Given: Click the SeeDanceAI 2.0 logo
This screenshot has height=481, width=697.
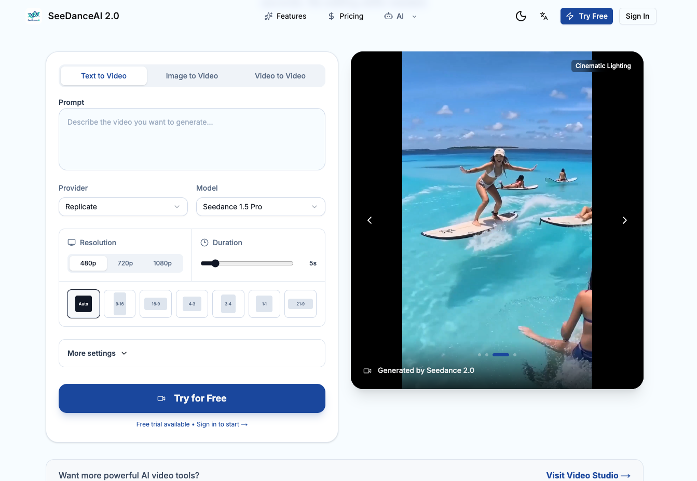Looking at the screenshot, I should [73, 16].
